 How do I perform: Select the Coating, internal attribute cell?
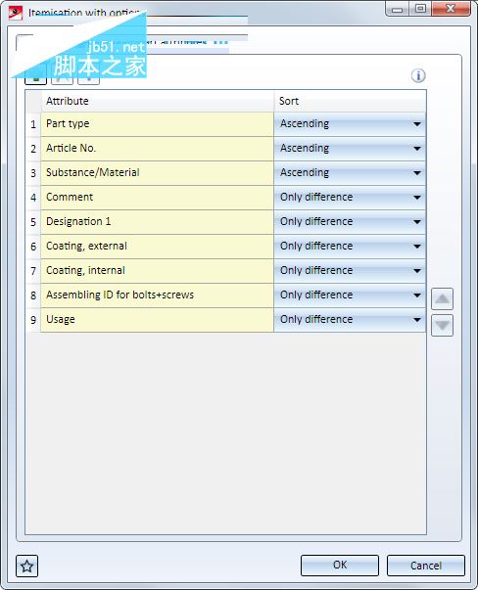[157, 271]
